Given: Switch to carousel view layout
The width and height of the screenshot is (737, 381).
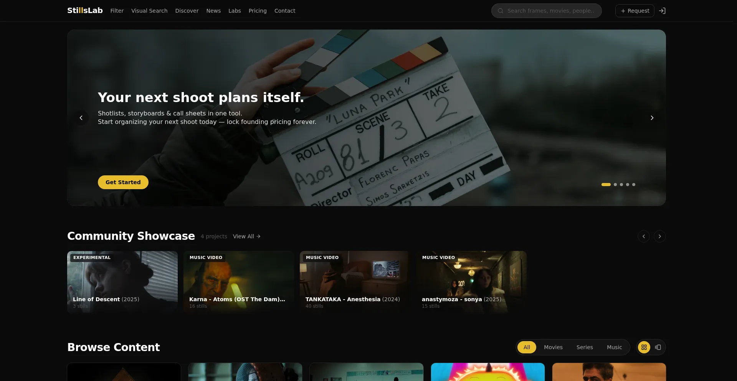Looking at the screenshot, I should click(x=658, y=347).
